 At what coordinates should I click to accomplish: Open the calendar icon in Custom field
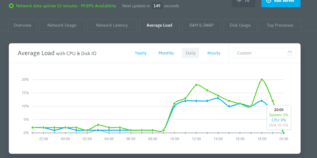tap(290, 53)
